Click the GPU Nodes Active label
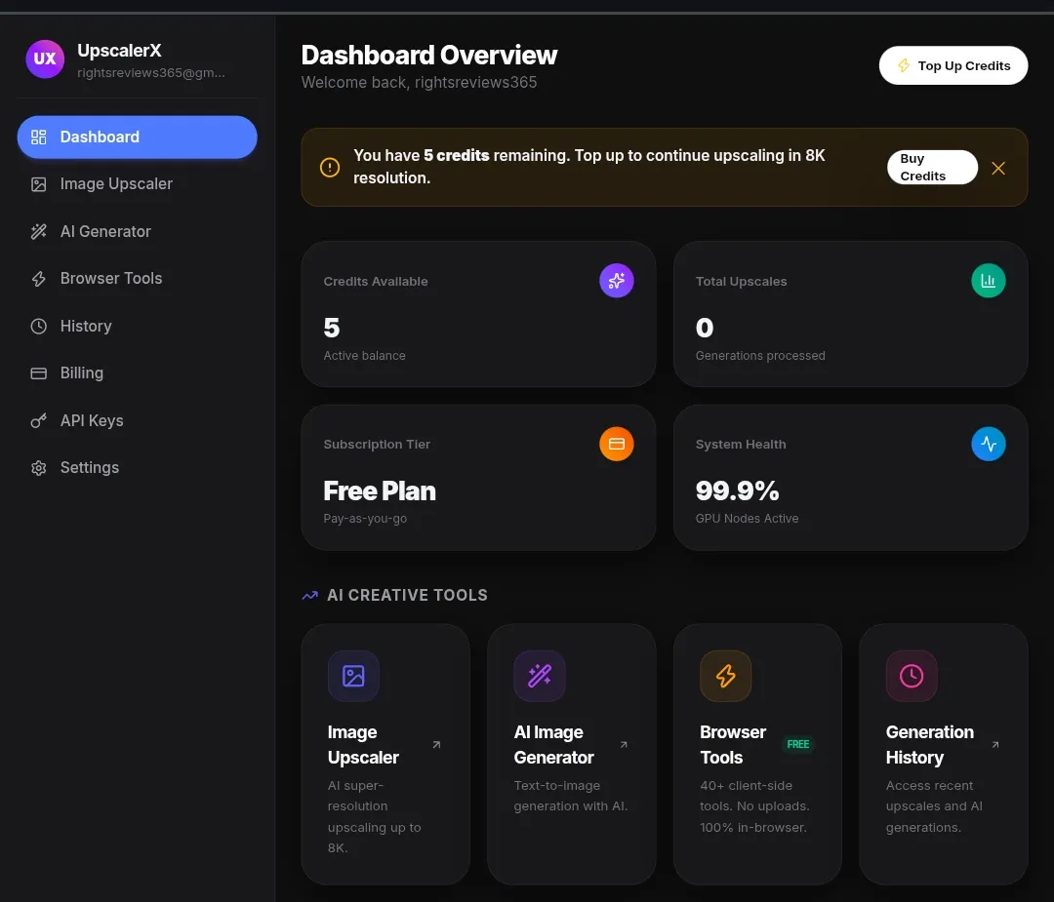Viewport: 1054px width, 902px height. pos(747,519)
